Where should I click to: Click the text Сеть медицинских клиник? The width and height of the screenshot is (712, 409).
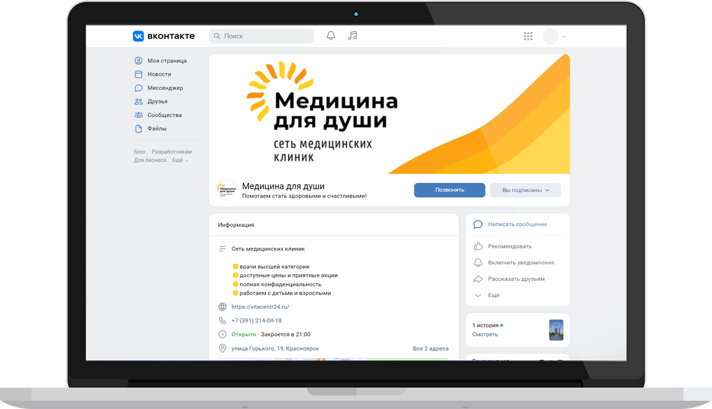(268, 249)
